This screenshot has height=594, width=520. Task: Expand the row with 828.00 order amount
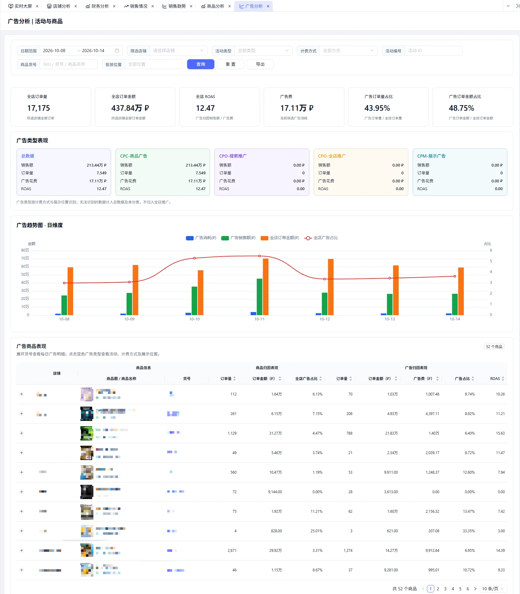pyautogui.click(x=22, y=531)
